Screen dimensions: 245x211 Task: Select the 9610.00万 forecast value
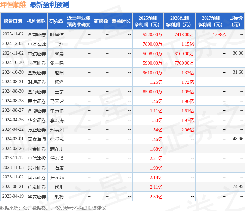tap(153, 73)
